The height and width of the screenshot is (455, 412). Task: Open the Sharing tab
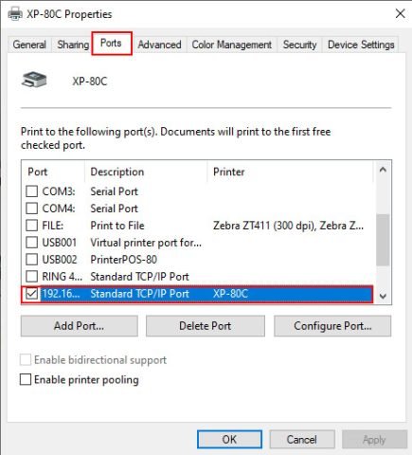click(73, 45)
